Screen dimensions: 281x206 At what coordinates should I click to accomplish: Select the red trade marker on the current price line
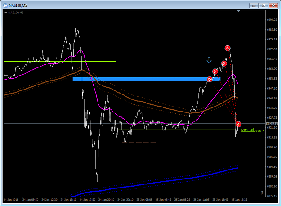pos(239,124)
